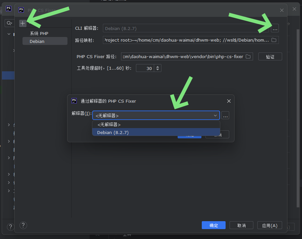Viewport: 302px width, 239px height.
Task: Click search icon in background settings window
Action: point(9,23)
